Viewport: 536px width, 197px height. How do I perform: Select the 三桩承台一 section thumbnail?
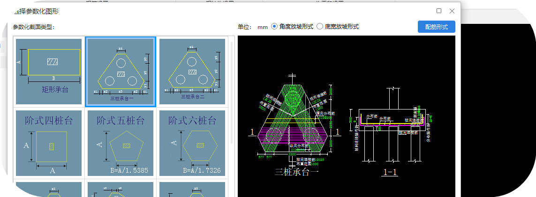[x=121, y=72]
